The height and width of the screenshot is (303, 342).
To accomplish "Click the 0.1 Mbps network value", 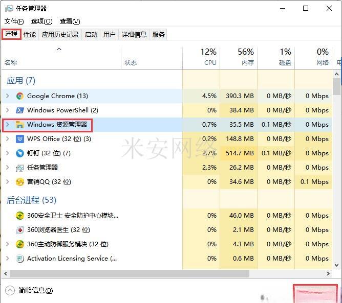I will (314, 182).
